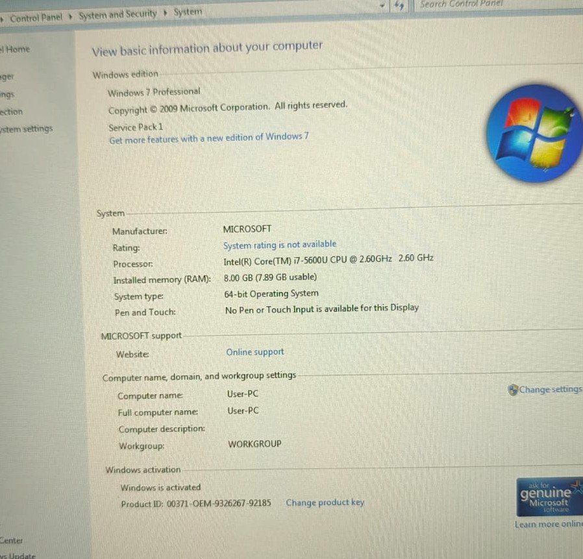
Task: Click the copyright 2009 Microsoft Corporation line
Action: pos(227,108)
